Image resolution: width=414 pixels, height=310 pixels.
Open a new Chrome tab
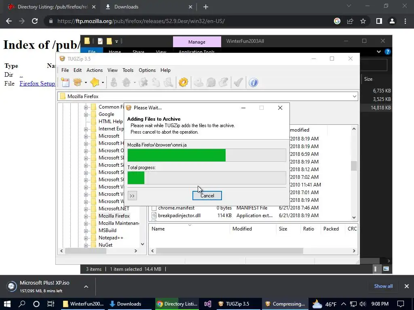click(x=206, y=7)
